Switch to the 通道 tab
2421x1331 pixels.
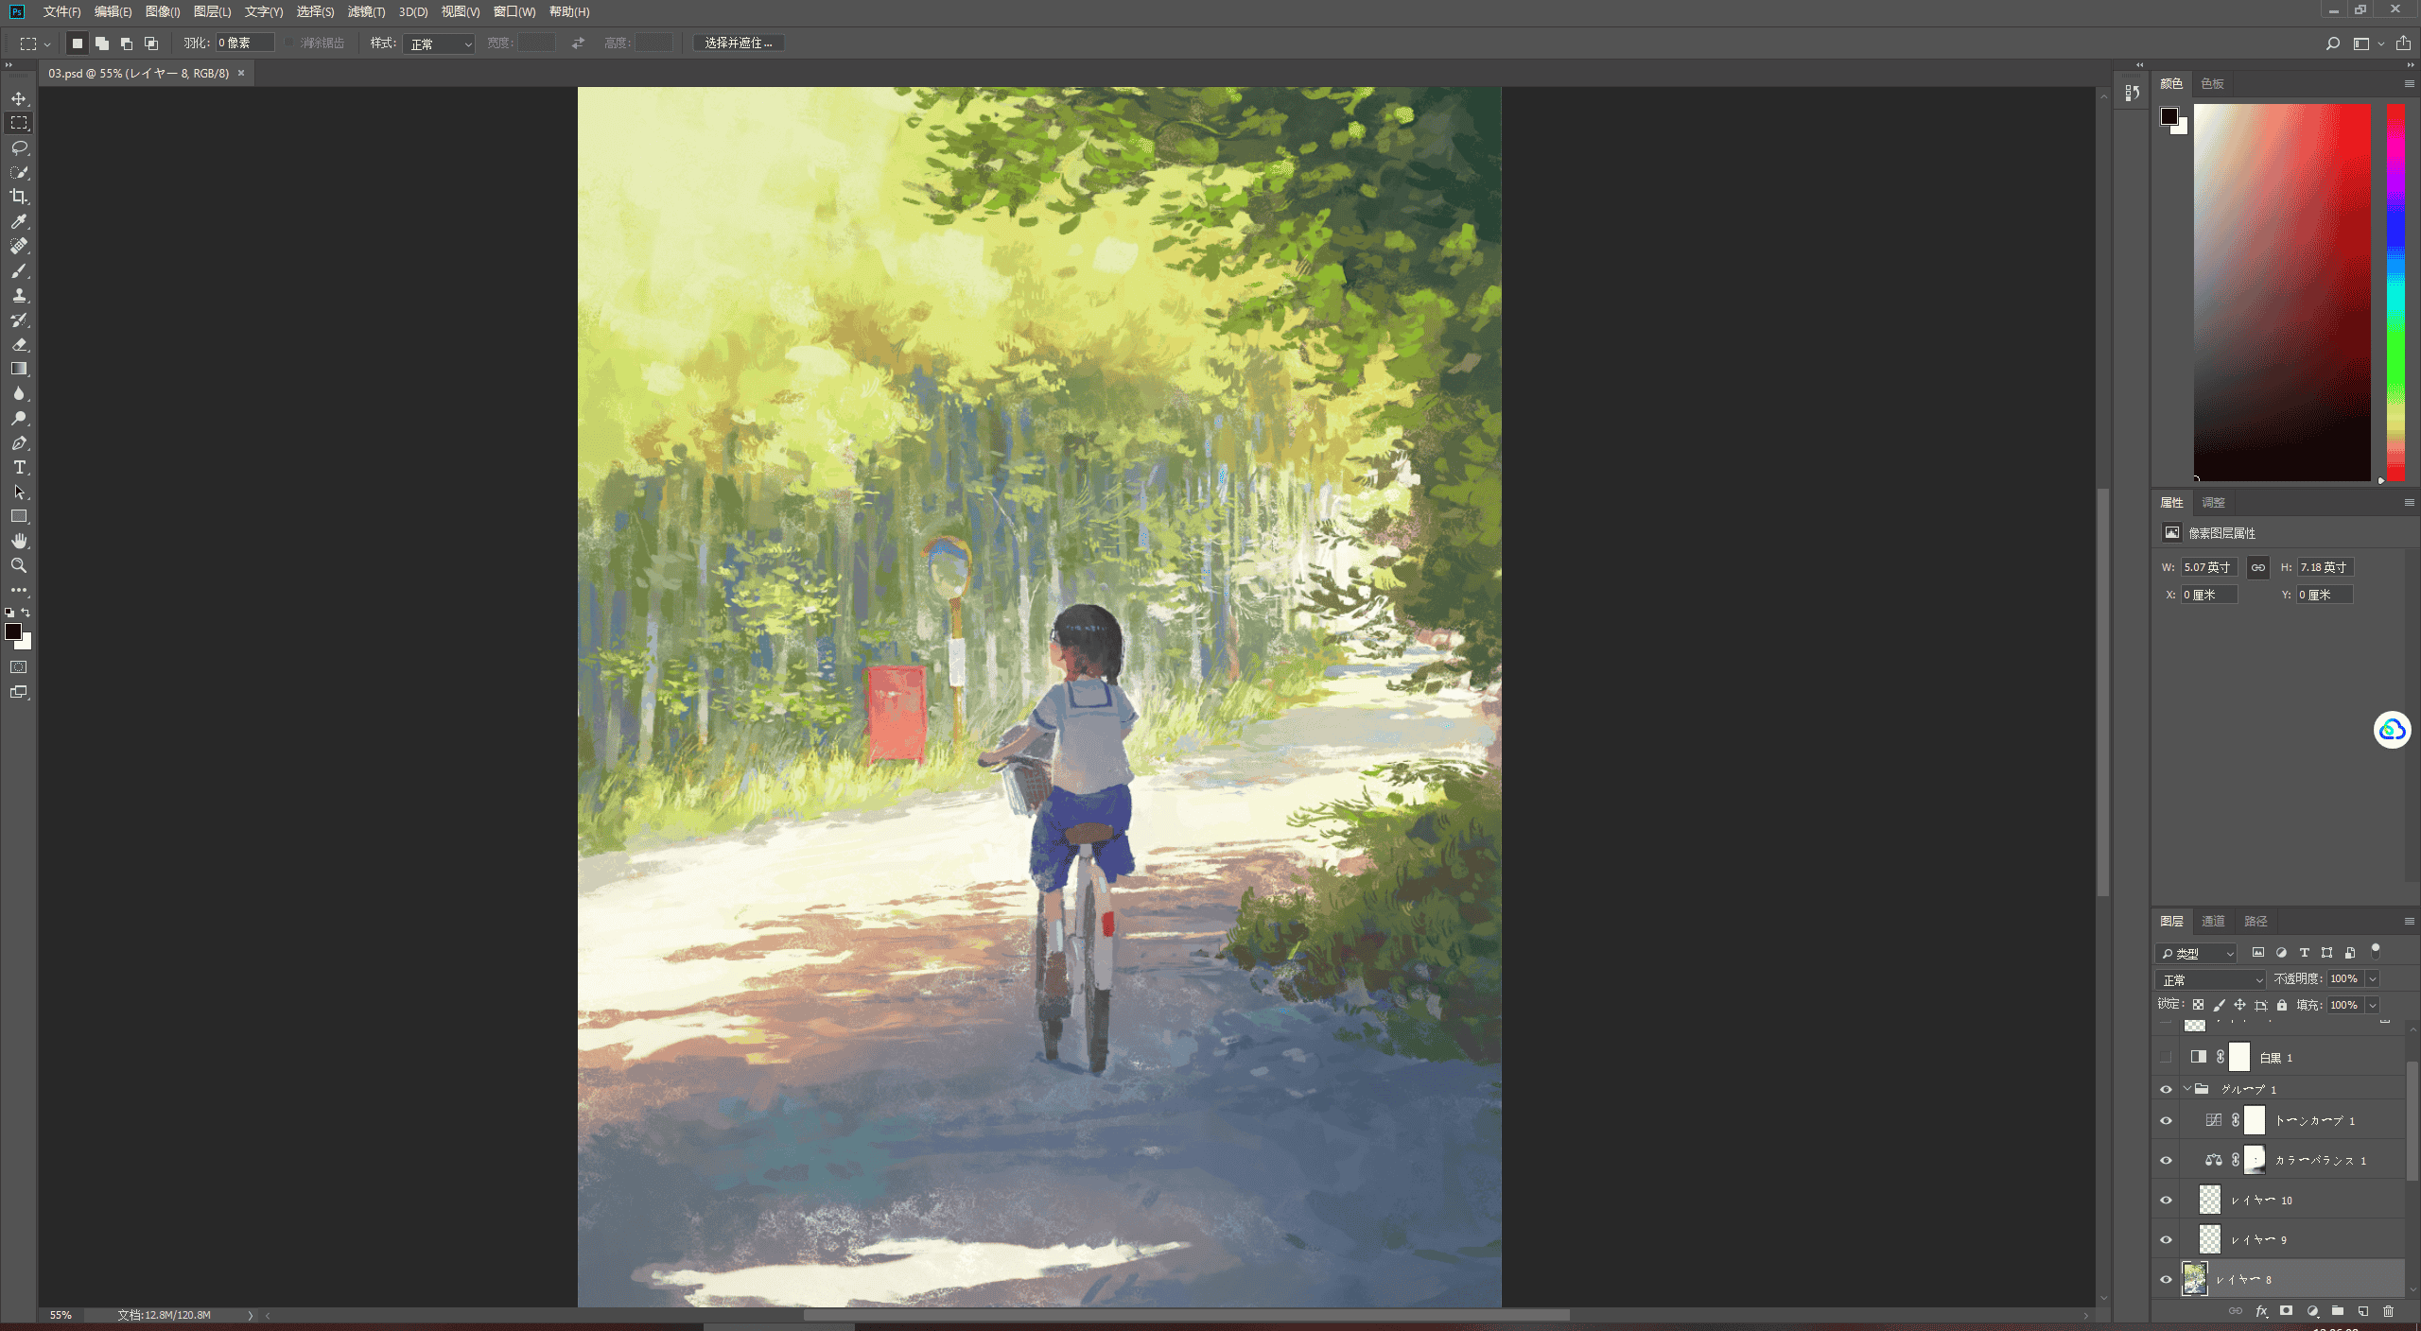(x=2213, y=921)
